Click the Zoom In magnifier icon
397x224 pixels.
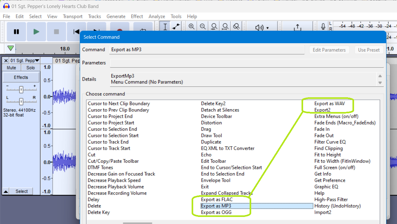pyautogui.click(x=192, y=27)
